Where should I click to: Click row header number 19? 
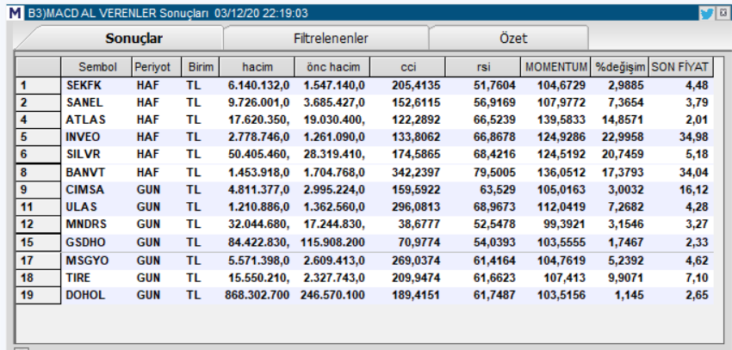(38, 295)
